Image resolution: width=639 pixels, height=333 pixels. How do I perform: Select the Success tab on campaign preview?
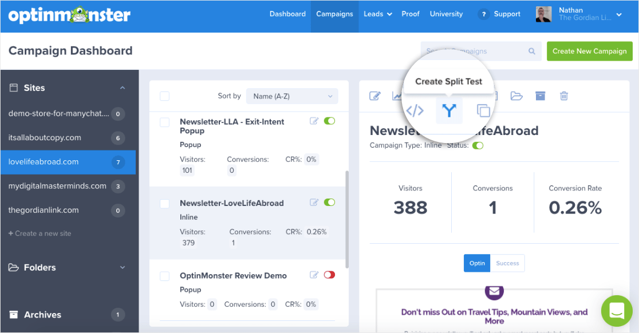pos(507,263)
